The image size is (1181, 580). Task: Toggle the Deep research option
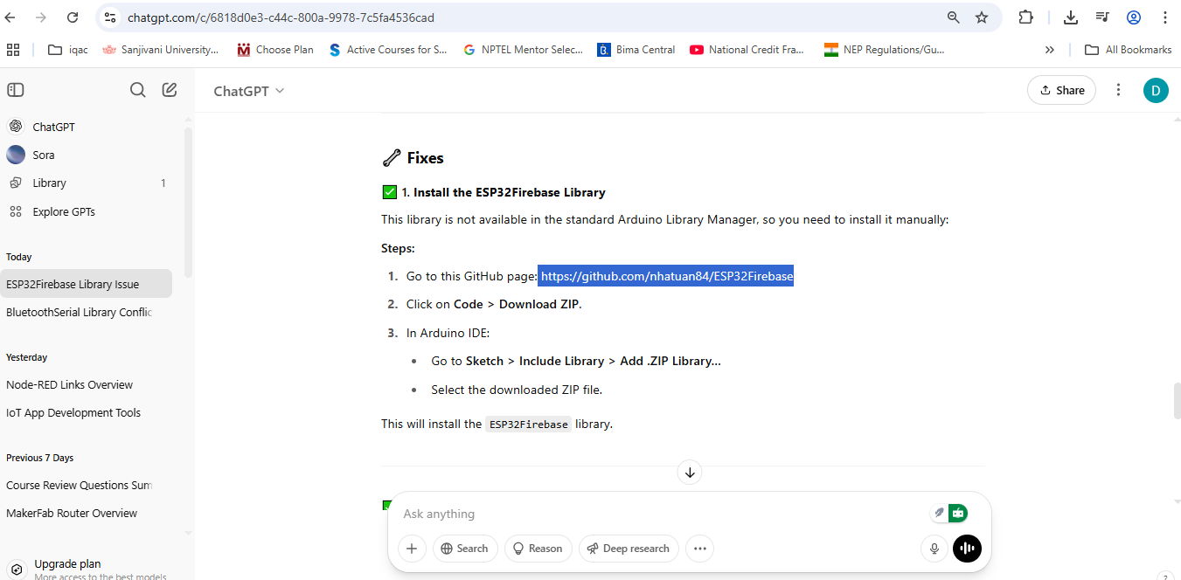pyautogui.click(x=629, y=549)
